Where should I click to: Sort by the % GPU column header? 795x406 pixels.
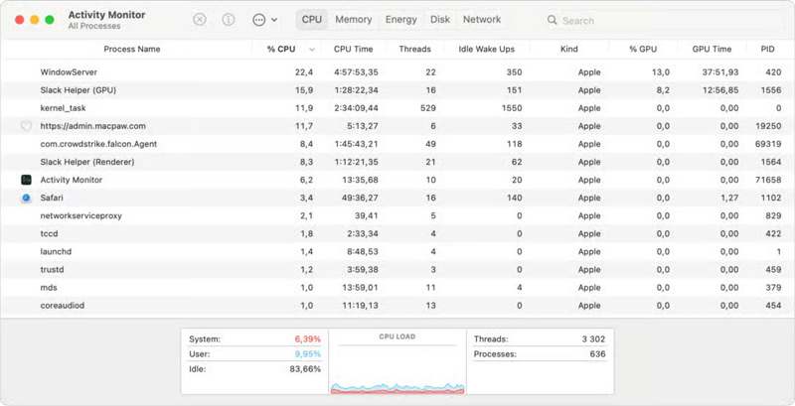[643, 49]
